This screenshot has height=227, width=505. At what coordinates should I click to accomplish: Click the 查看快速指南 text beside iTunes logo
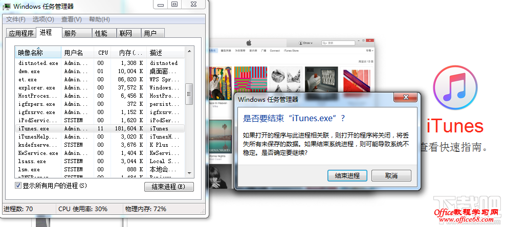point(453,147)
